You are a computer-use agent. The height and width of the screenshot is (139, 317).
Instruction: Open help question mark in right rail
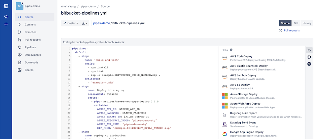(309, 64)
